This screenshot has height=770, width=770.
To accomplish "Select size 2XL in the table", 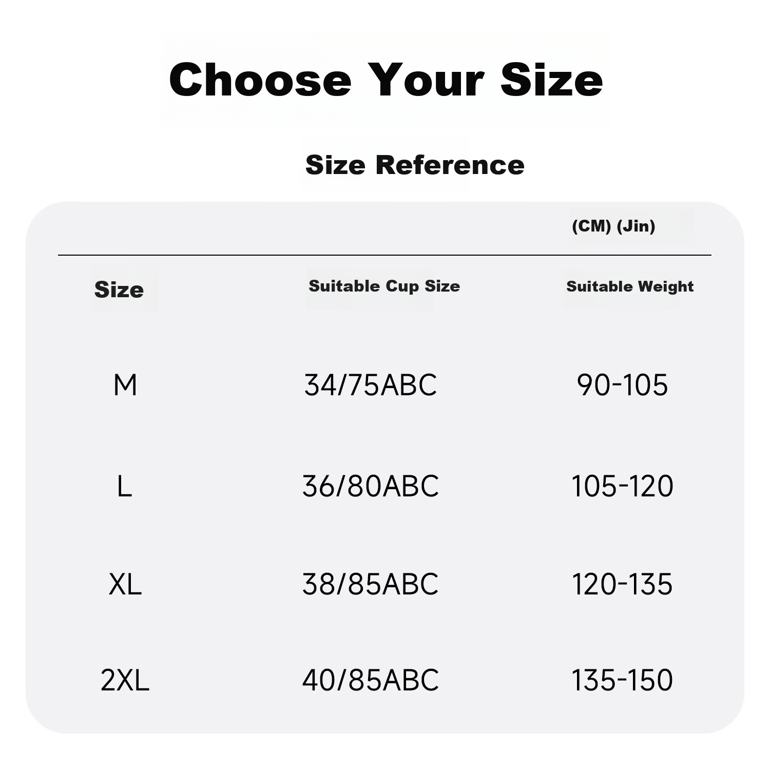I will [125, 680].
